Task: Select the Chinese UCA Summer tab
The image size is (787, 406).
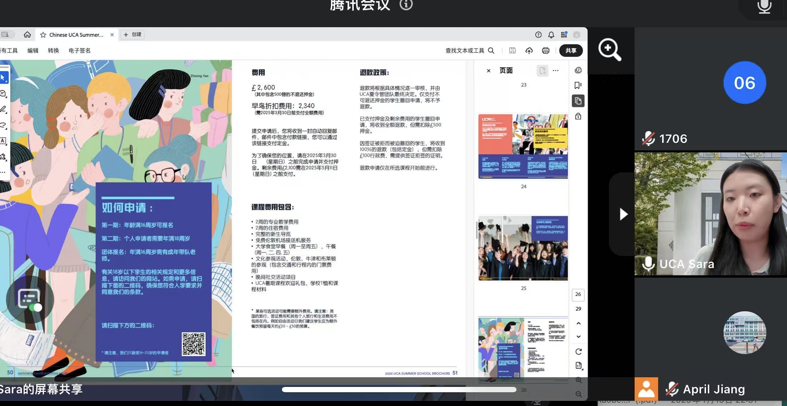Action: (x=76, y=35)
